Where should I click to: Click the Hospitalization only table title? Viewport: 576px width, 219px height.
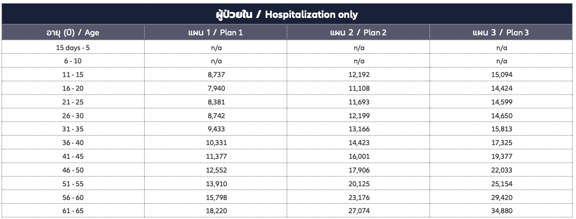287,14
